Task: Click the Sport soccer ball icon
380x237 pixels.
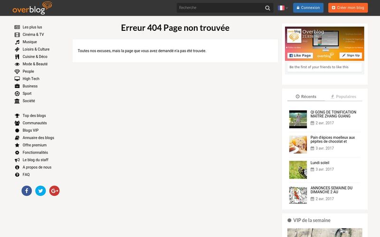Action: (x=17, y=93)
